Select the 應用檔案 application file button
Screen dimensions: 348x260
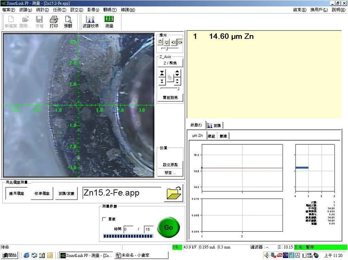tap(16, 193)
